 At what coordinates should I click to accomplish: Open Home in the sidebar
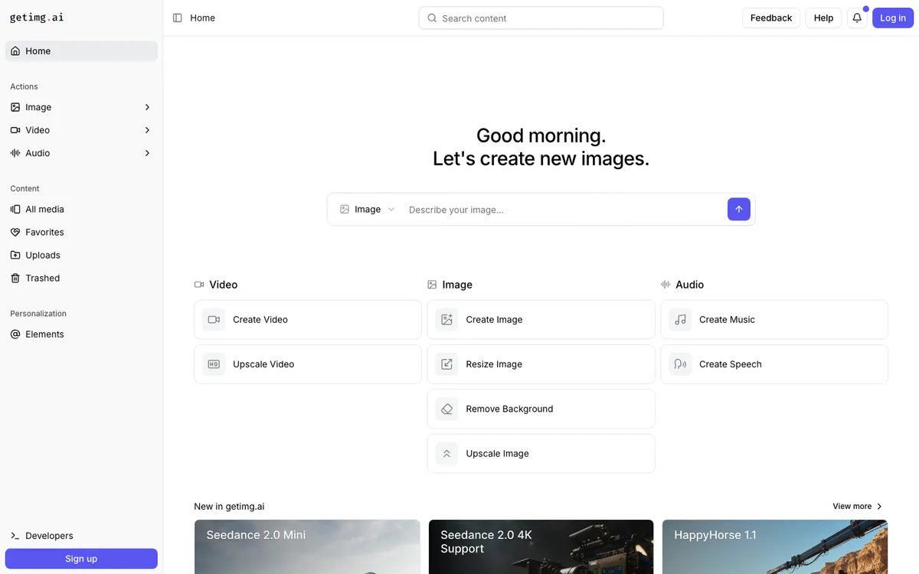81,51
